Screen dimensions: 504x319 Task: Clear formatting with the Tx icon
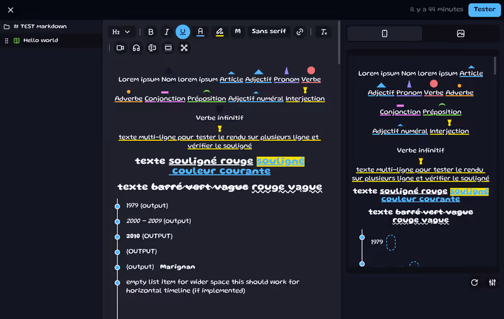(x=324, y=32)
